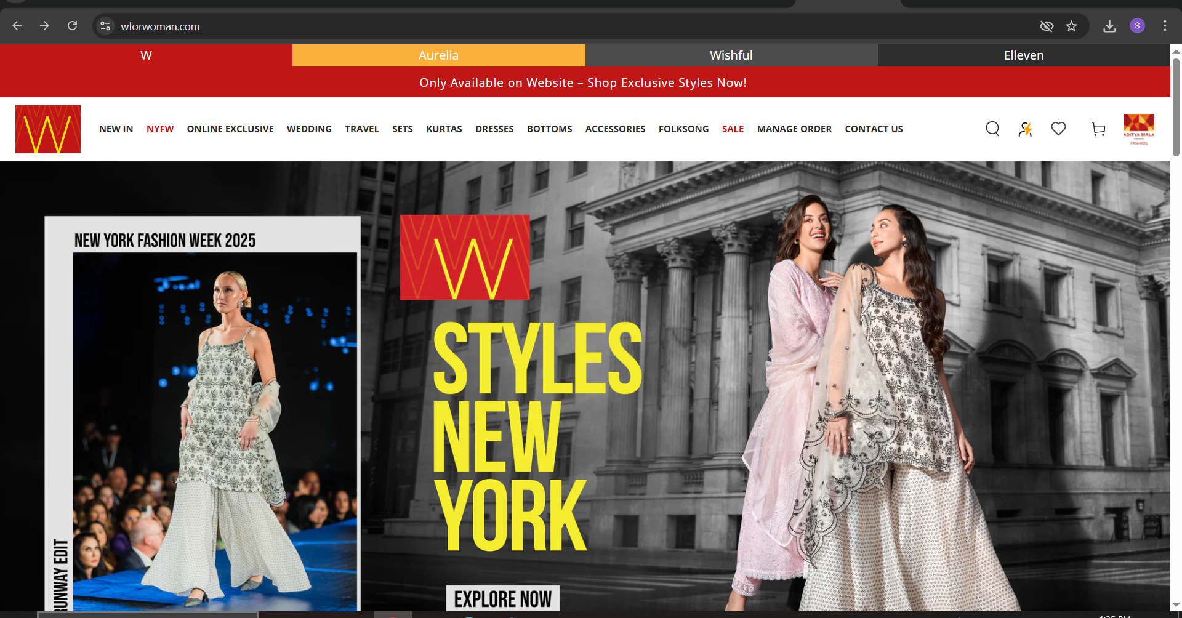This screenshot has width=1182, height=618.
Task: Go to MANAGE ORDER page
Action: coord(794,129)
